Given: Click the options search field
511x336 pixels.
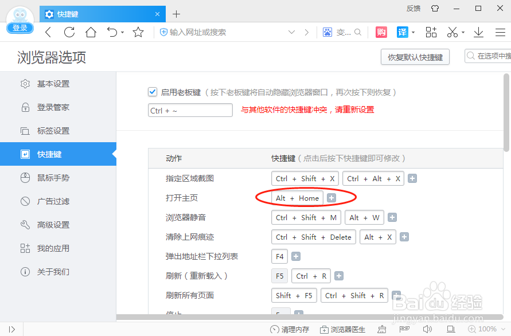Looking at the screenshot, I should (488, 56).
